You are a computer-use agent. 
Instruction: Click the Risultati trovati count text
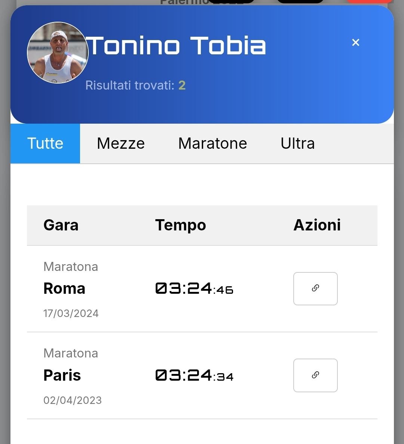[x=135, y=85]
